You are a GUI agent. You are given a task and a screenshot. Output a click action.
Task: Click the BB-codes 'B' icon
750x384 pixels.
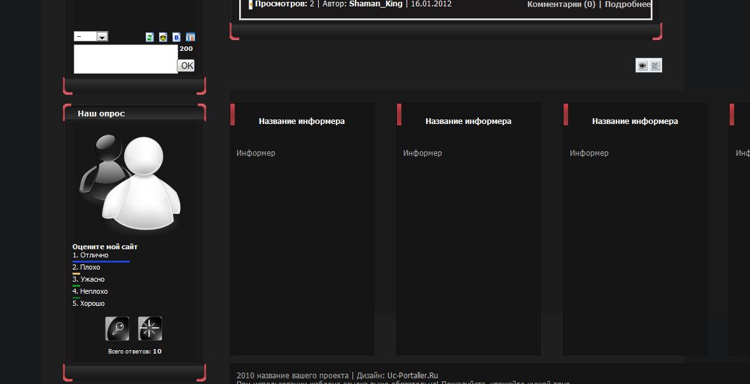[177, 38]
